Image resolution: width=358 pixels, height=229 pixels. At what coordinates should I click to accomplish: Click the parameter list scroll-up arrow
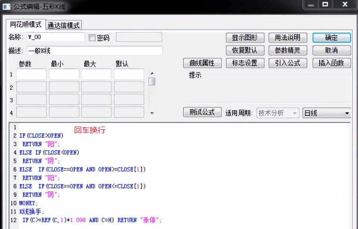pos(152,73)
